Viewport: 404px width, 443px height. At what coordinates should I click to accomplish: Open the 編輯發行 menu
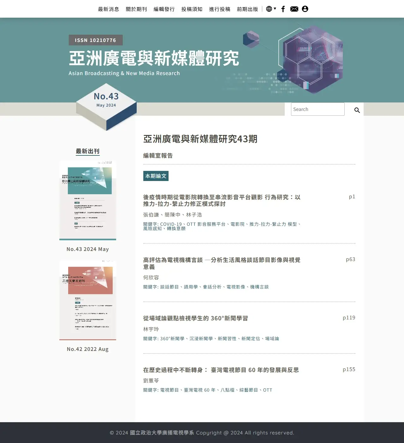(x=164, y=9)
